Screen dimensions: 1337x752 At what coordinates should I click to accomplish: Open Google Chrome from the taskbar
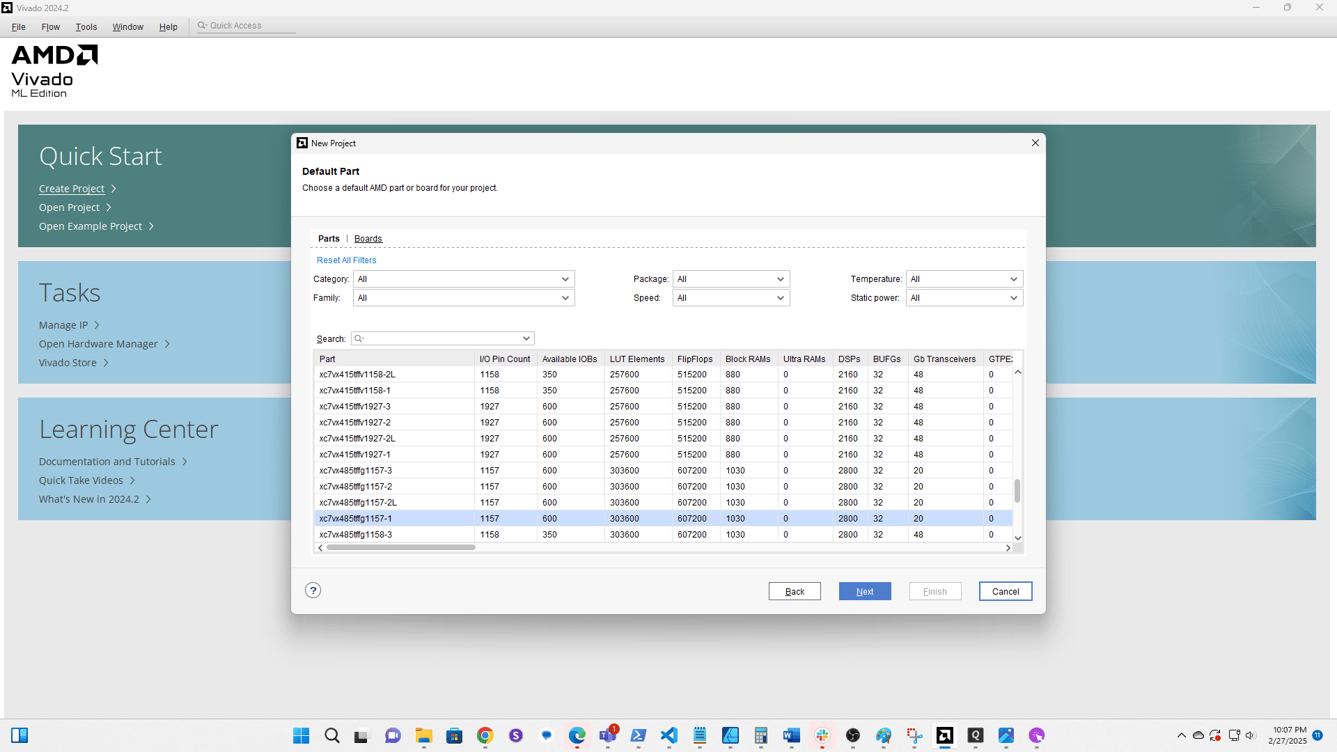point(485,735)
